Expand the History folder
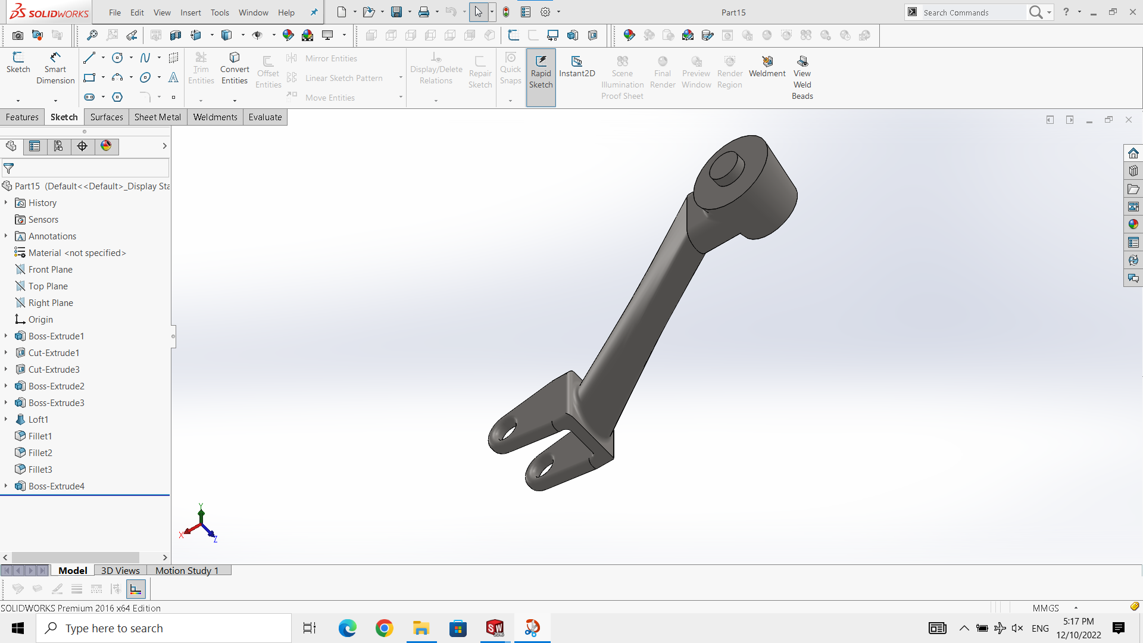 tap(6, 202)
